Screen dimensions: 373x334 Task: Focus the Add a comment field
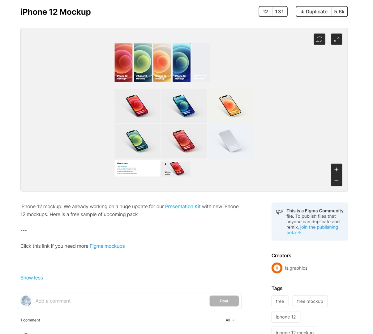coord(121,301)
